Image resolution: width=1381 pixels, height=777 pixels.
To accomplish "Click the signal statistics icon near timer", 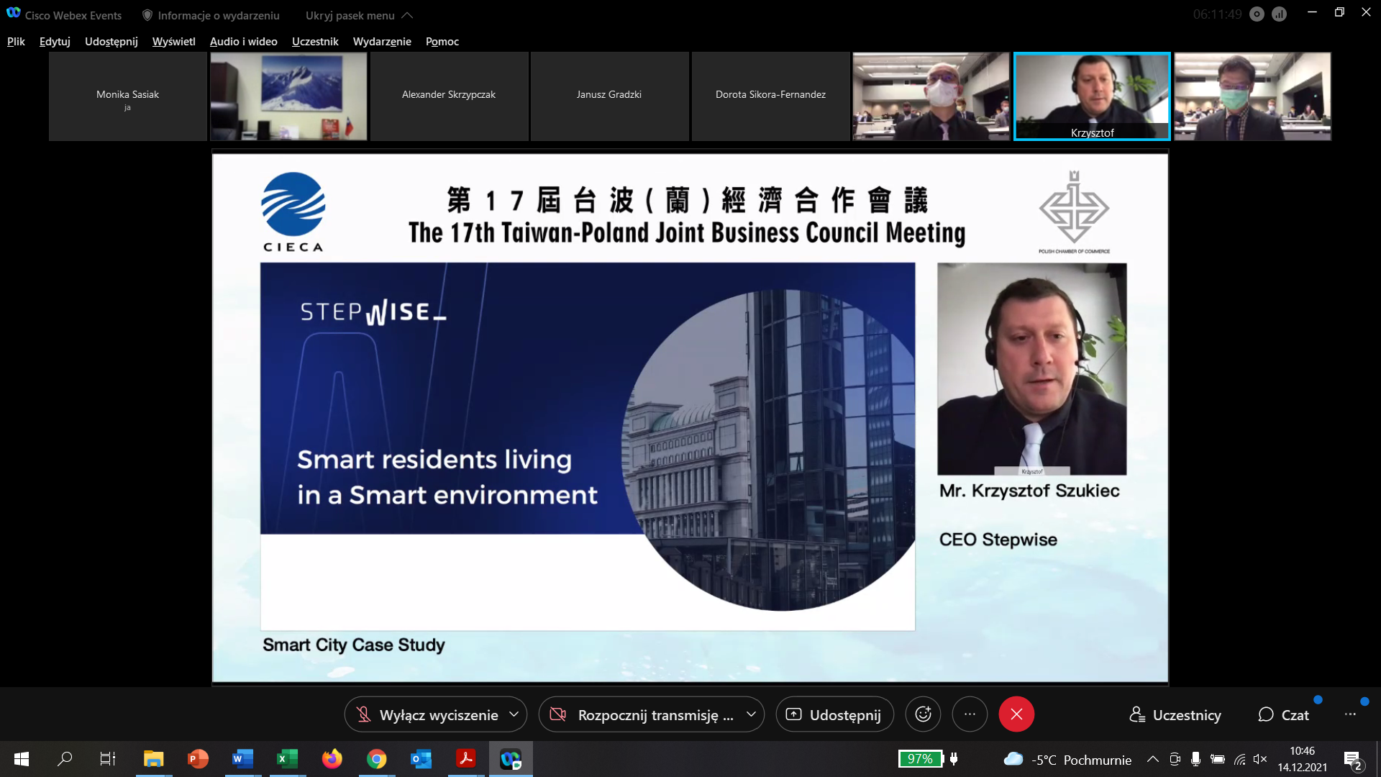I will tap(1279, 14).
